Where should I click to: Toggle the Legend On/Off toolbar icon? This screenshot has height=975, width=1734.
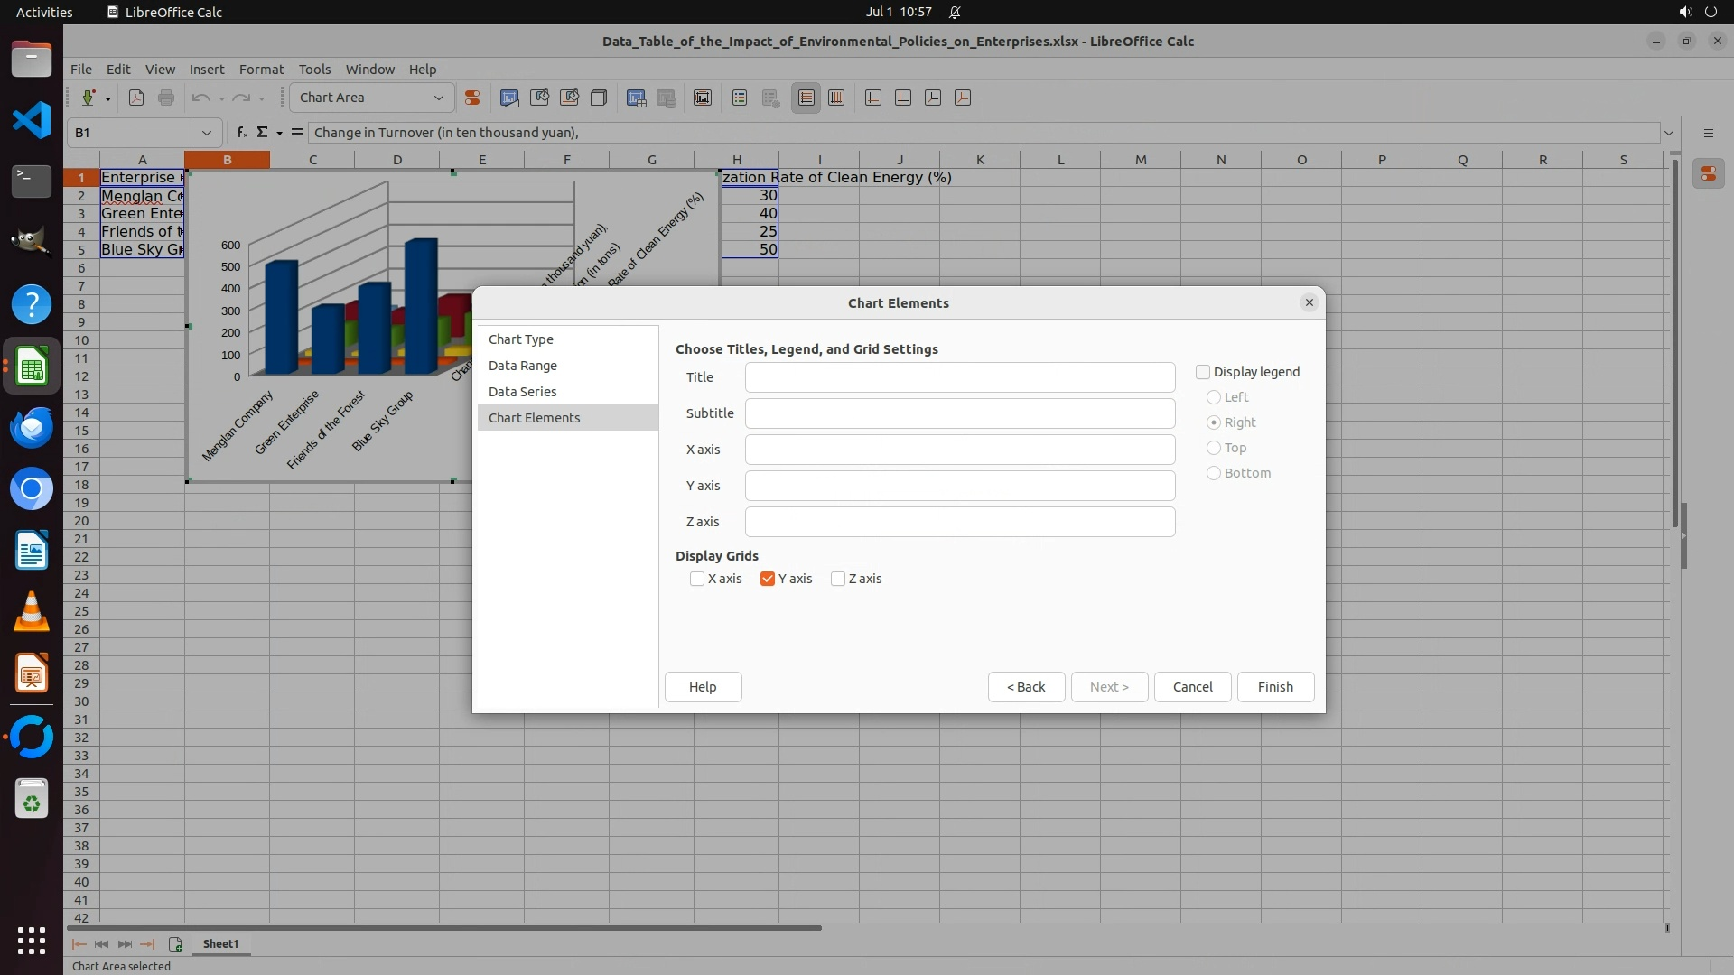tap(740, 97)
